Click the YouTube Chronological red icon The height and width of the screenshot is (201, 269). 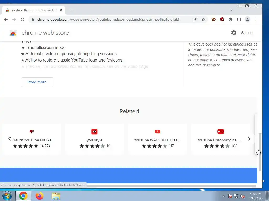click(x=221, y=132)
